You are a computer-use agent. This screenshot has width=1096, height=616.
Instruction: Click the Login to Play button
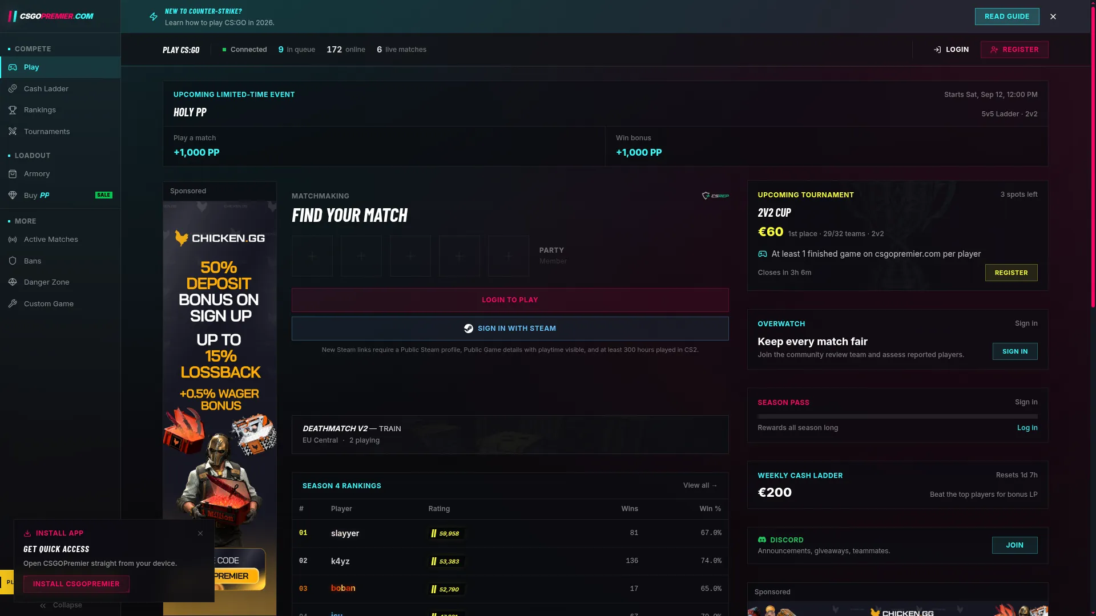(510, 300)
